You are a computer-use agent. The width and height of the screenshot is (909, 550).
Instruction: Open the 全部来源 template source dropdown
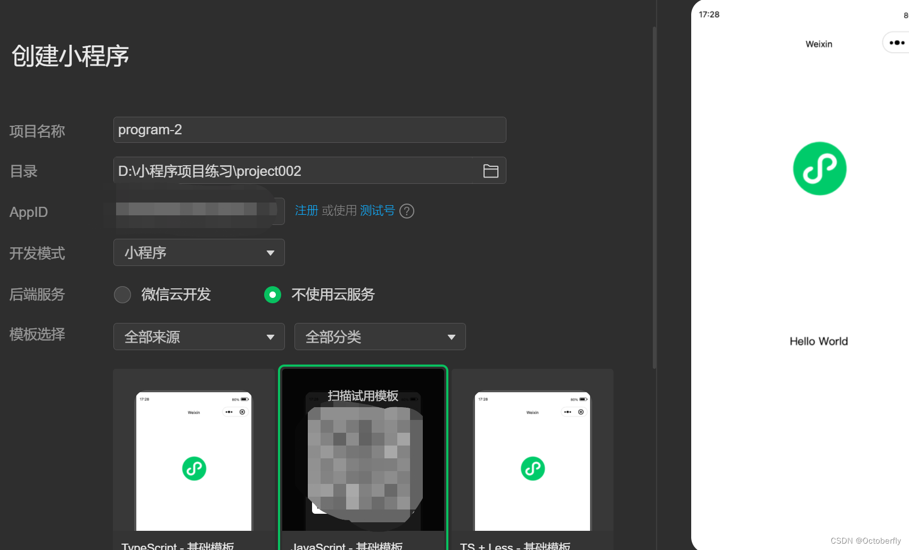[x=199, y=337]
